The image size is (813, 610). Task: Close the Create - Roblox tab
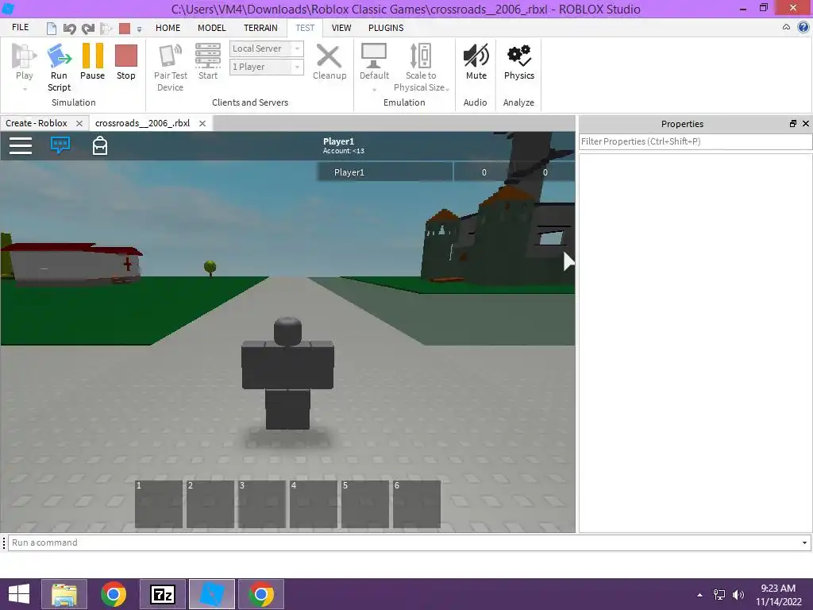coord(79,123)
